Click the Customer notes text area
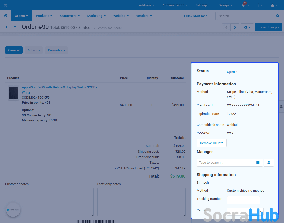The width and height of the screenshot is (284, 223). coord(49,202)
